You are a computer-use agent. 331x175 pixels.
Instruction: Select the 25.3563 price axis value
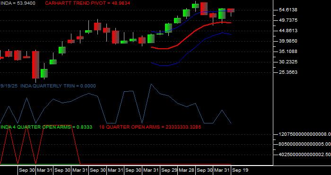point(288,72)
